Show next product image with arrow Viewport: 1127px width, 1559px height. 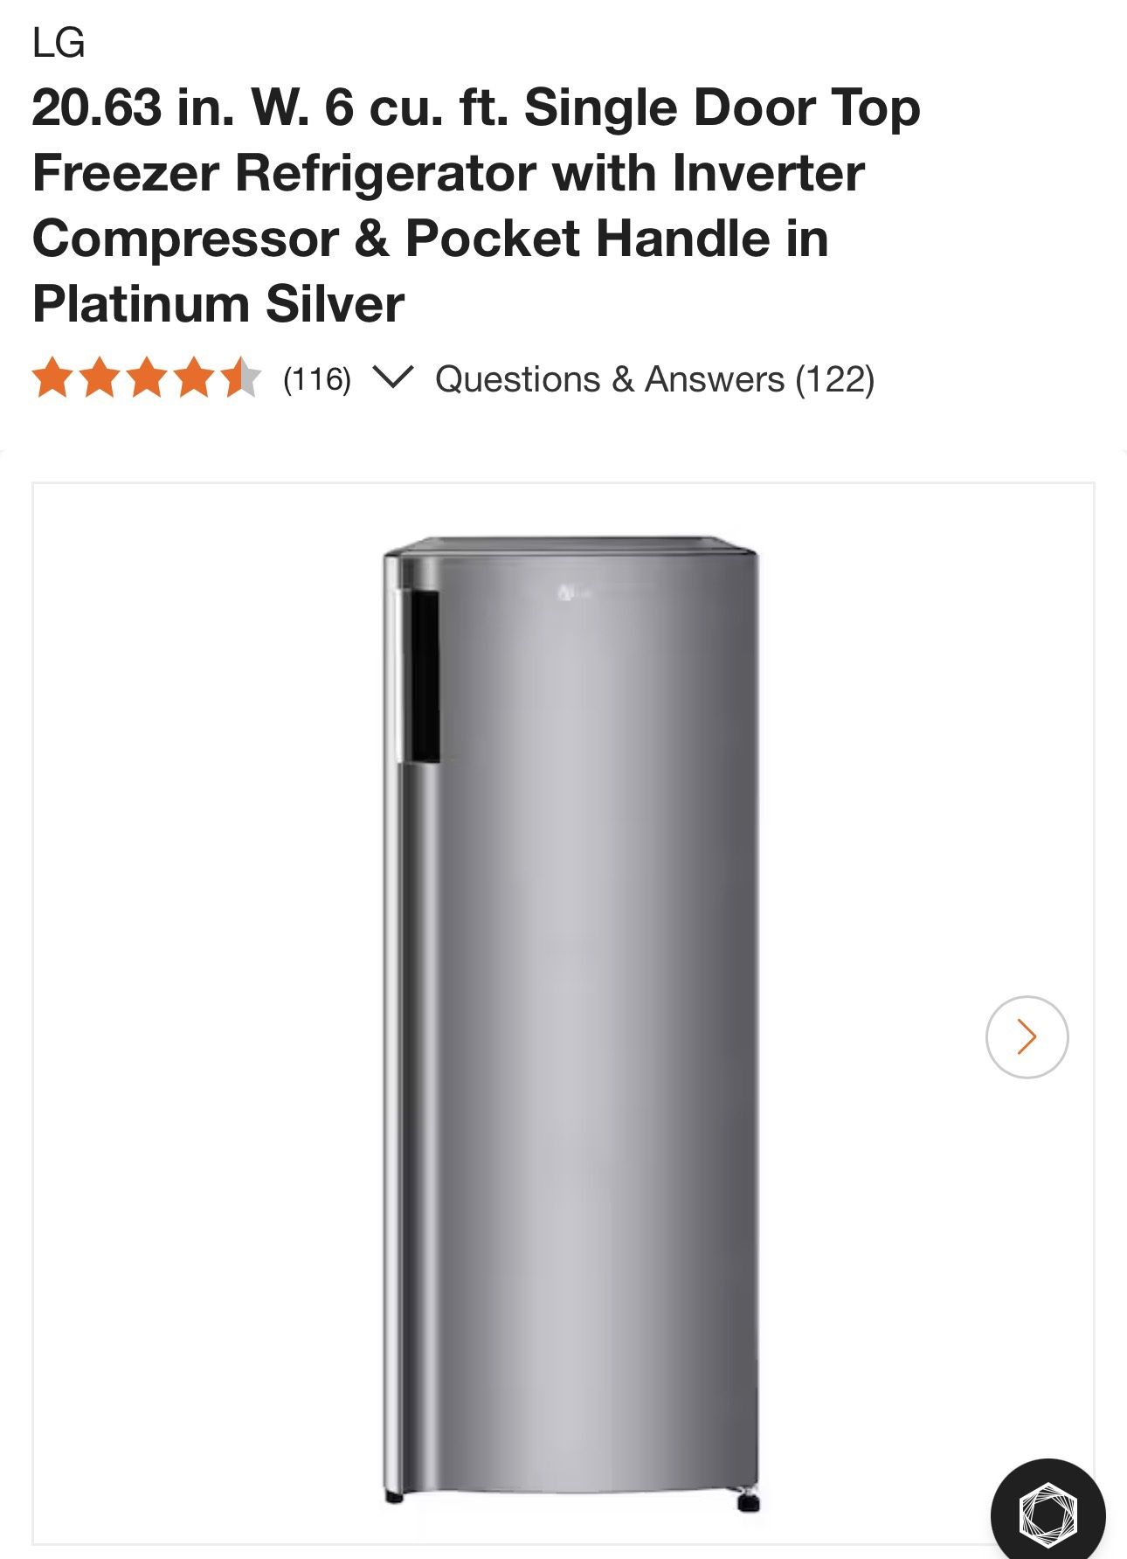click(1027, 1036)
